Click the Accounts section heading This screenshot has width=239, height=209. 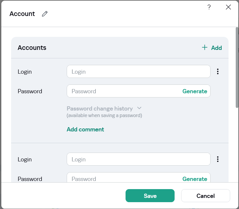tap(32, 48)
